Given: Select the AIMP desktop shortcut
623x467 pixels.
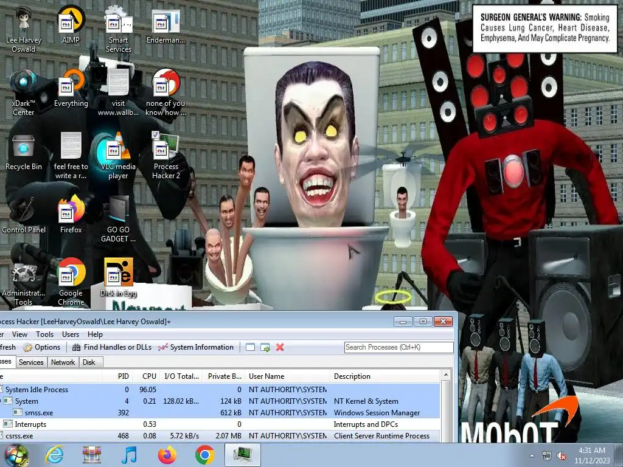Looking at the screenshot, I should [71, 24].
